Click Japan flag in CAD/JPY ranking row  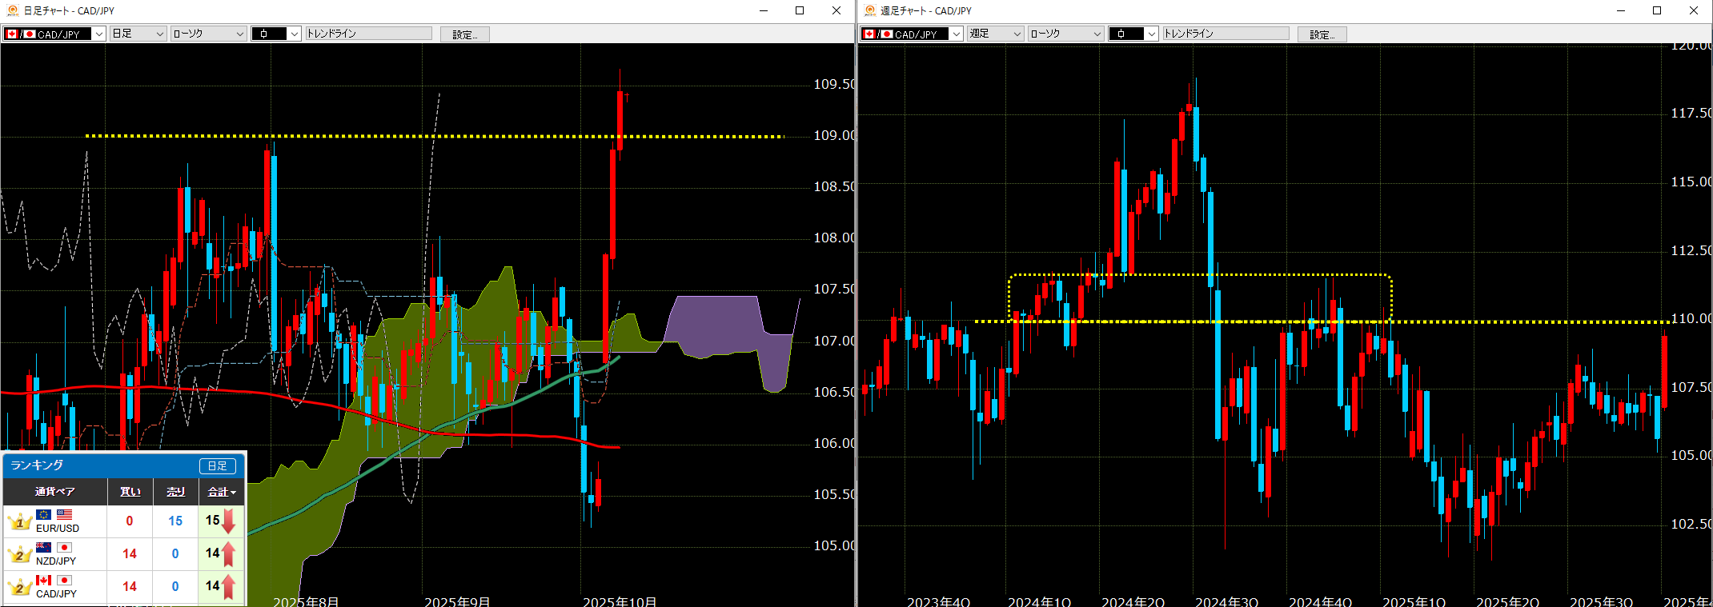click(65, 580)
